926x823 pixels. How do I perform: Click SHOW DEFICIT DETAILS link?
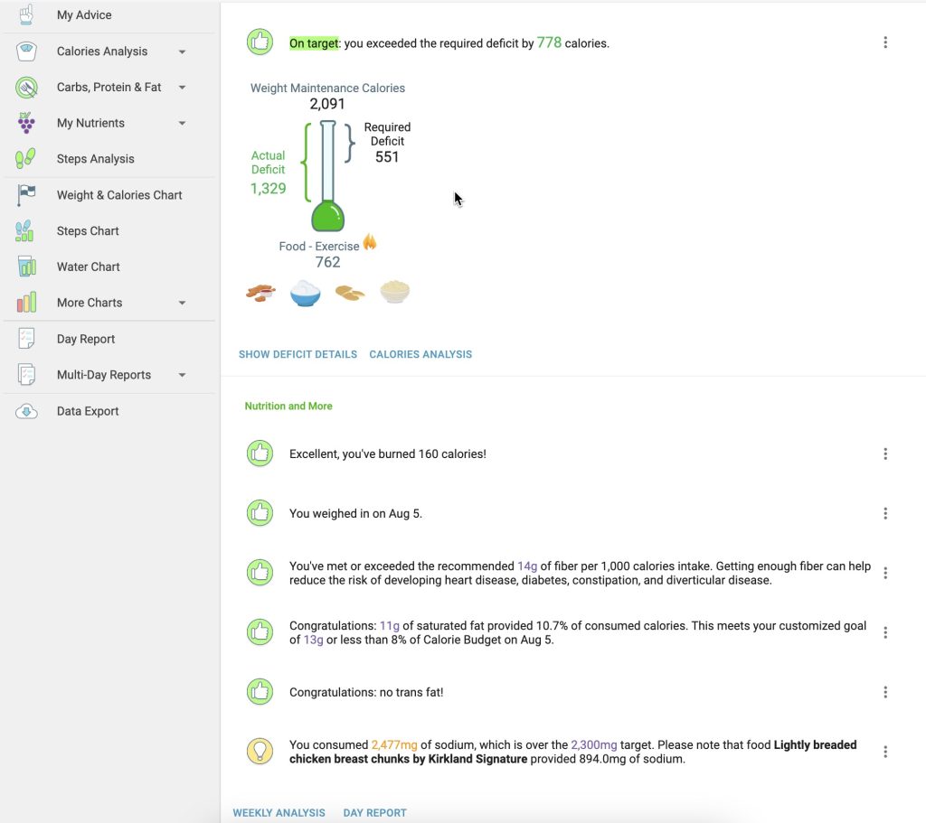coord(298,354)
